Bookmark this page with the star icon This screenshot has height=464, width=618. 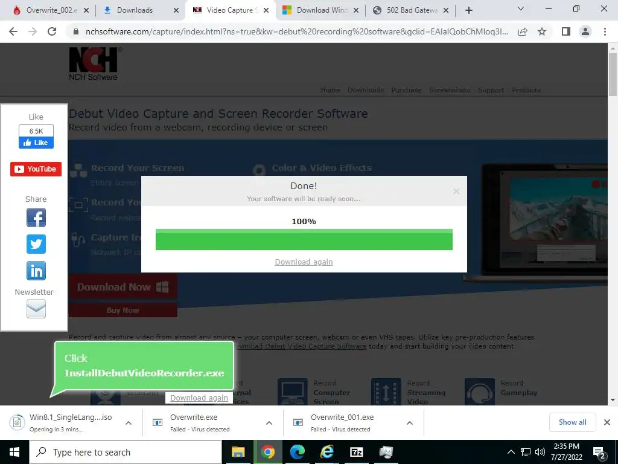point(542,31)
